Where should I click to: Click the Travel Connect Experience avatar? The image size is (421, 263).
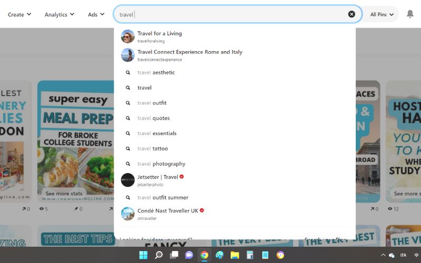click(128, 55)
